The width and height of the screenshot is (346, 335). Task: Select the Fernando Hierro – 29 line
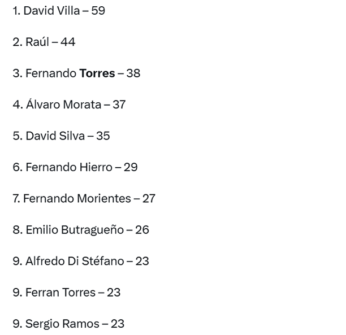[x=75, y=167]
